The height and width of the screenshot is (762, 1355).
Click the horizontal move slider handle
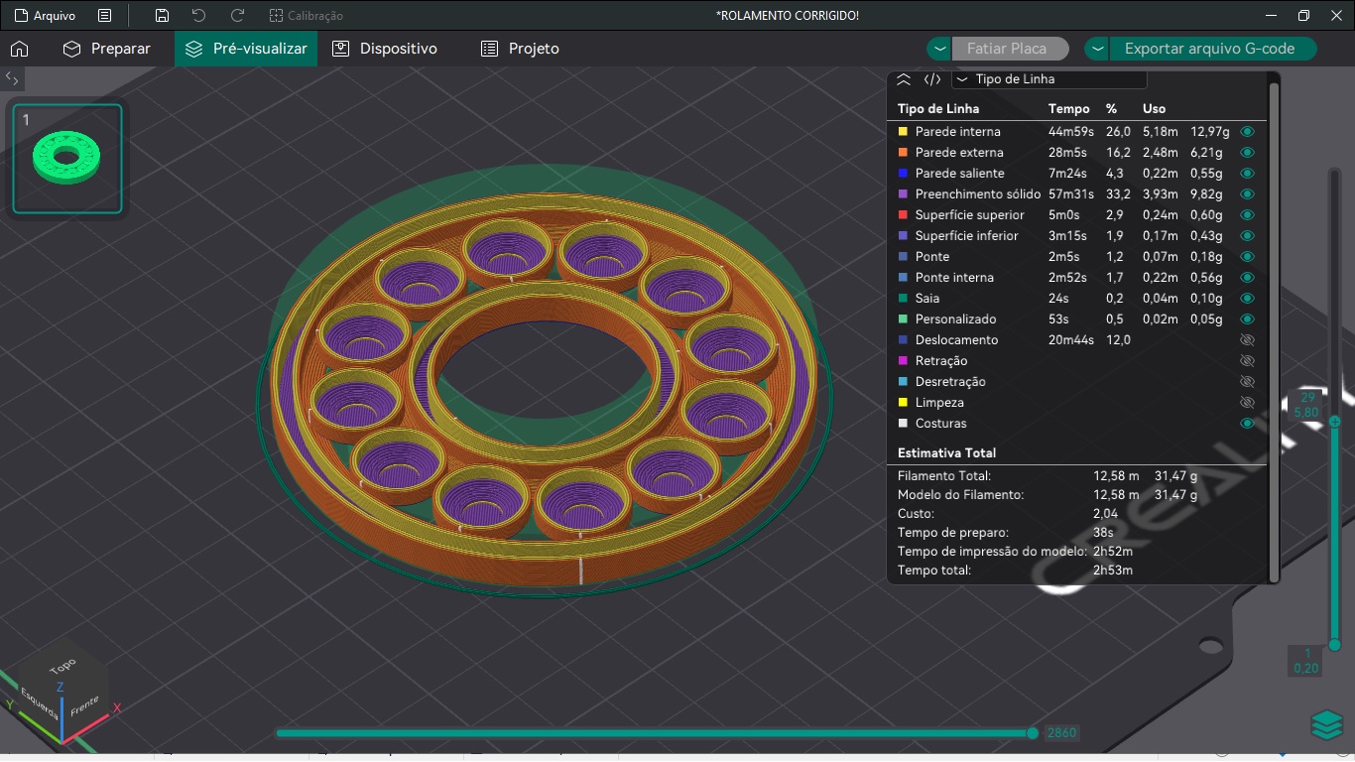click(1033, 733)
